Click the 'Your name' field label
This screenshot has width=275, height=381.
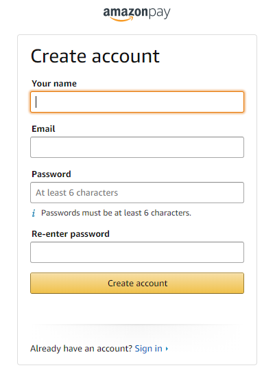pyautogui.click(x=54, y=84)
